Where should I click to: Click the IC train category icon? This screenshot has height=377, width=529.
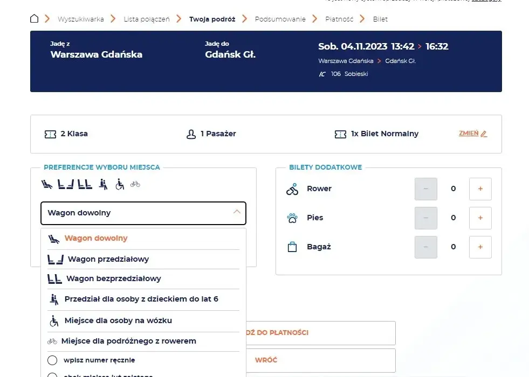[322, 74]
